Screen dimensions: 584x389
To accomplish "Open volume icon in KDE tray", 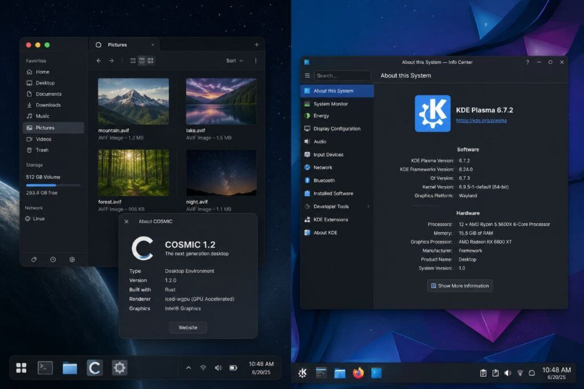I will (508, 372).
